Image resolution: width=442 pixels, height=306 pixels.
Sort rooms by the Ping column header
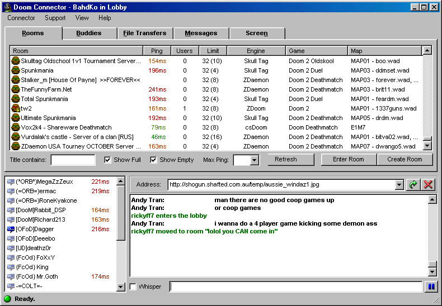[157, 51]
